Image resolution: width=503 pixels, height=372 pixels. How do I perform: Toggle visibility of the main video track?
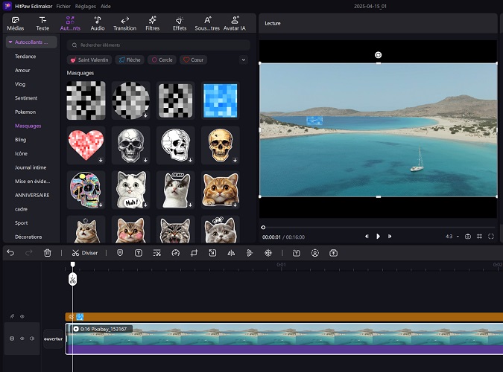coord(22,339)
